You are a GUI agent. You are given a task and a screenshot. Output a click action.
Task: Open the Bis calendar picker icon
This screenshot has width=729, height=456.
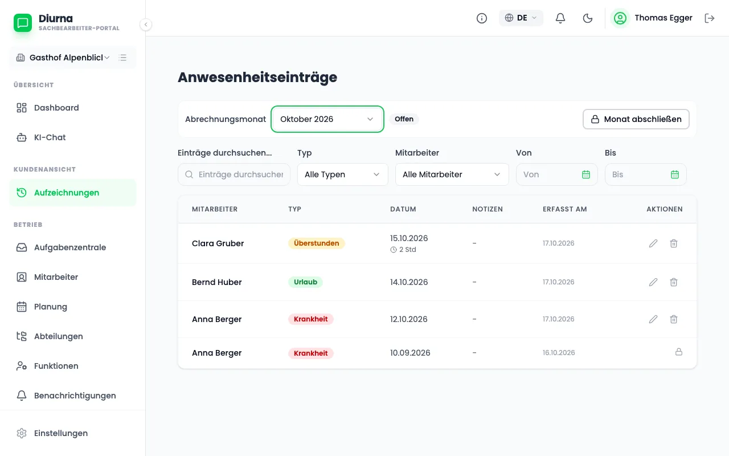point(675,174)
